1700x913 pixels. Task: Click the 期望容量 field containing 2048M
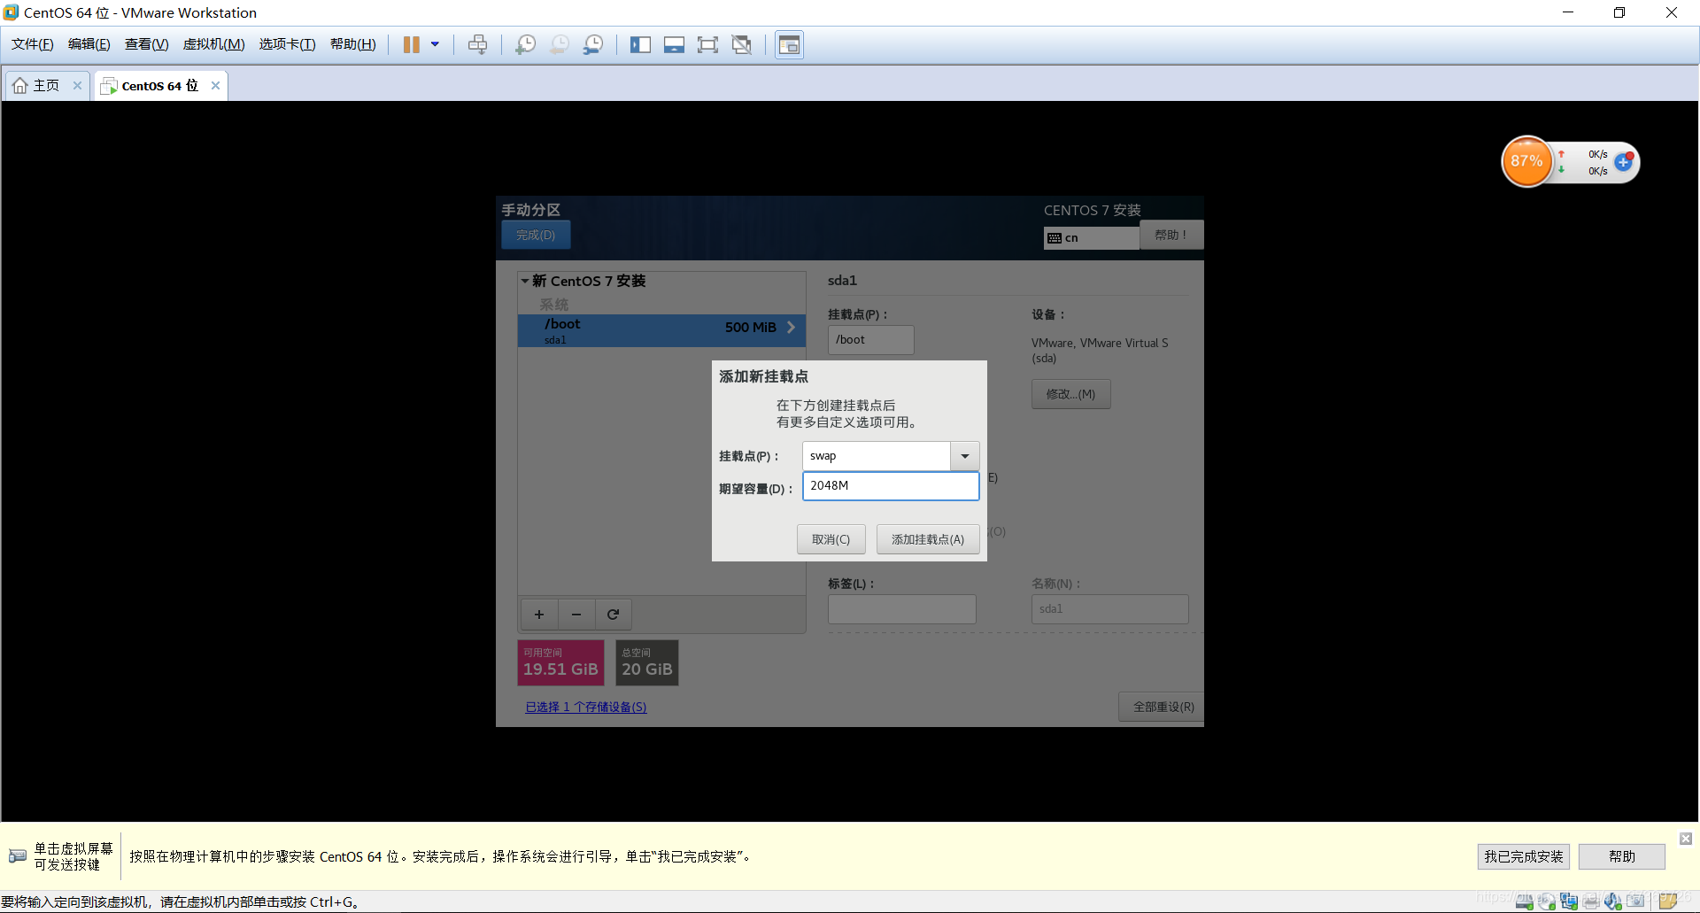point(891,485)
